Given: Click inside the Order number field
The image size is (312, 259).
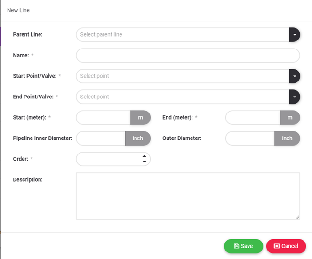Looking at the screenshot, I should click(108, 159).
